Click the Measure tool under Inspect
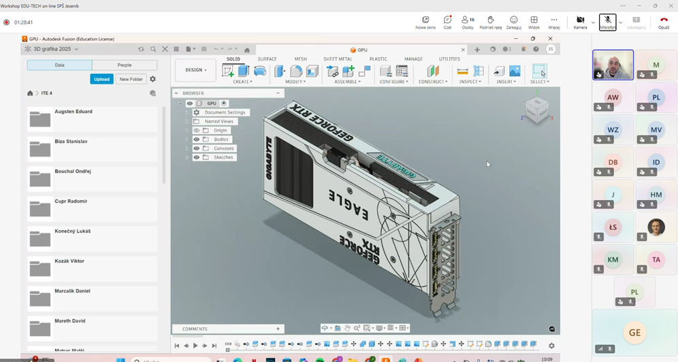 [x=462, y=71]
